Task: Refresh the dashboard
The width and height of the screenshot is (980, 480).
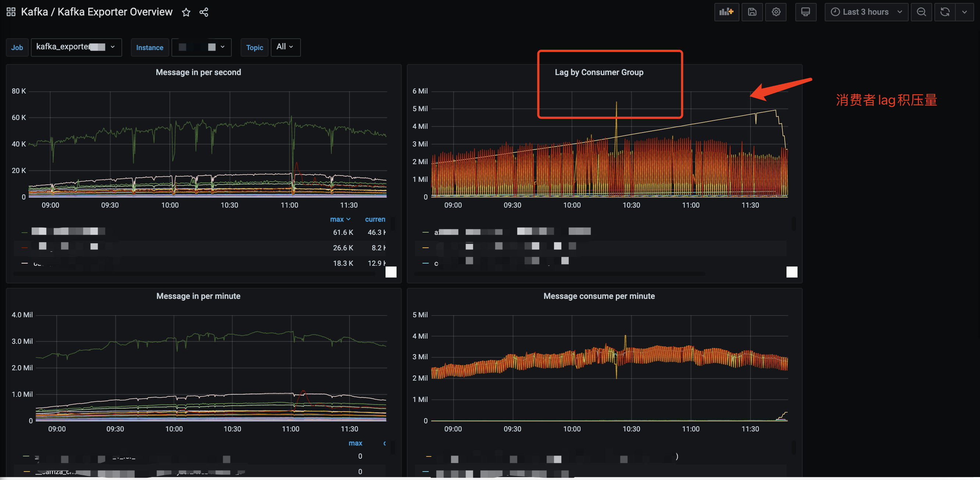Action: (x=945, y=12)
